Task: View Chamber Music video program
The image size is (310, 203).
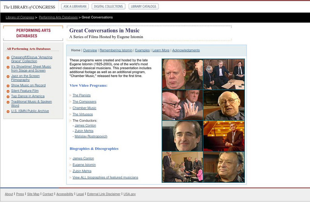Action: (x=84, y=108)
